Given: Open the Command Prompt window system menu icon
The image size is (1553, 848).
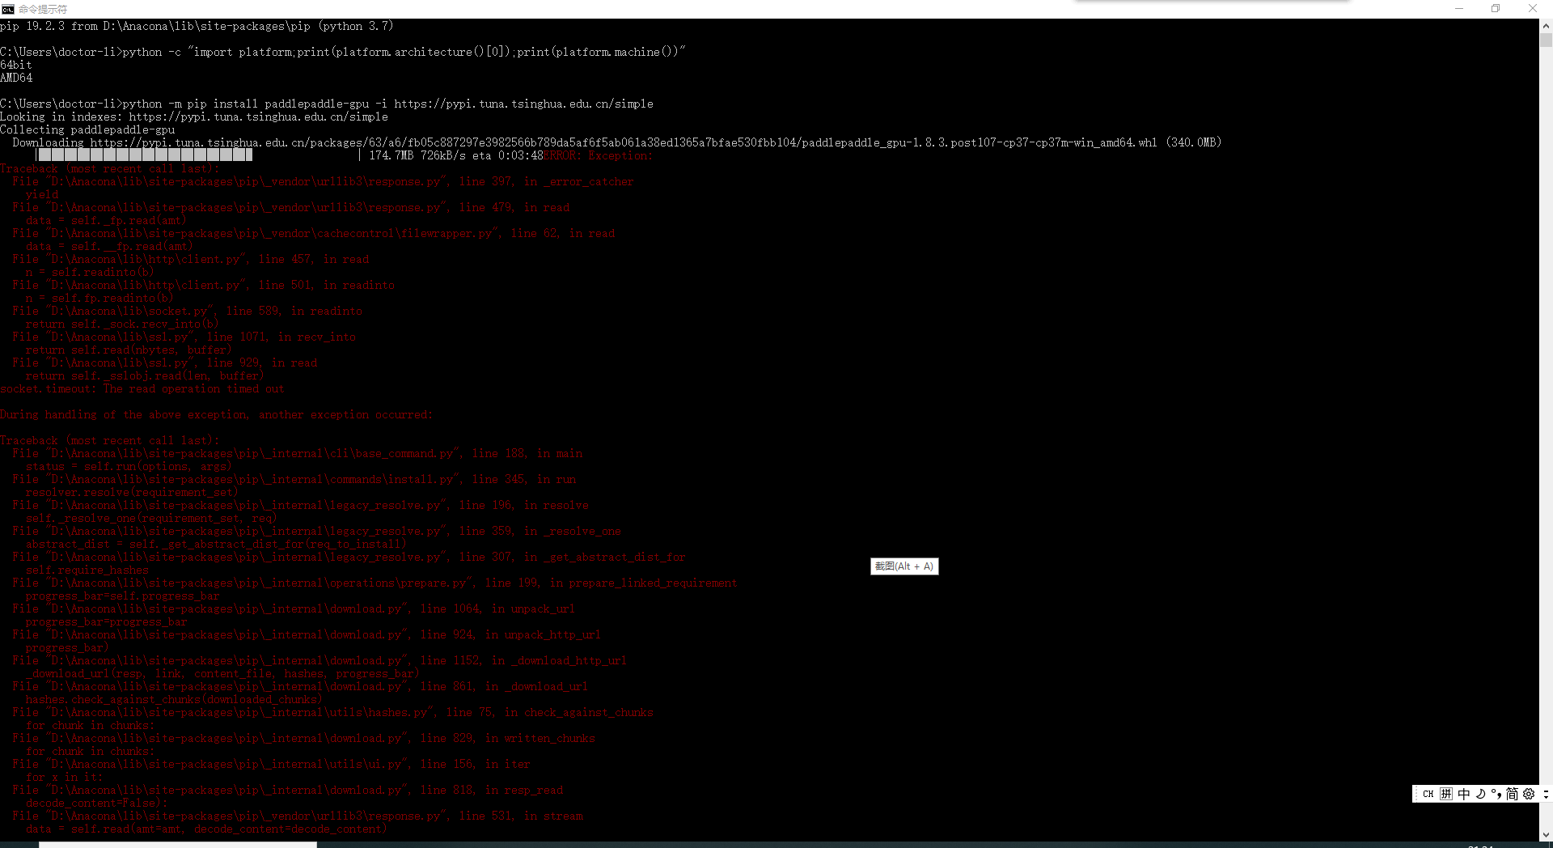Looking at the screenshot, I should (x=8, y=9).
